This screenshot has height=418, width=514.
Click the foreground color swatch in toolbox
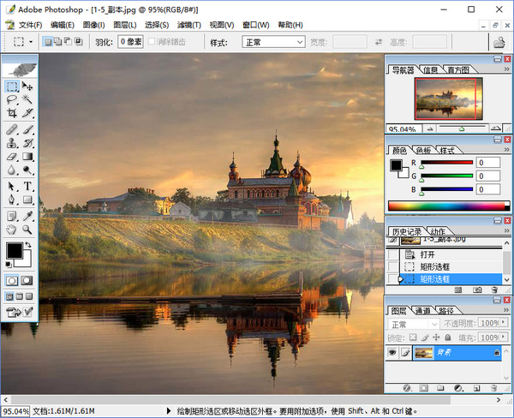point(15,250)
